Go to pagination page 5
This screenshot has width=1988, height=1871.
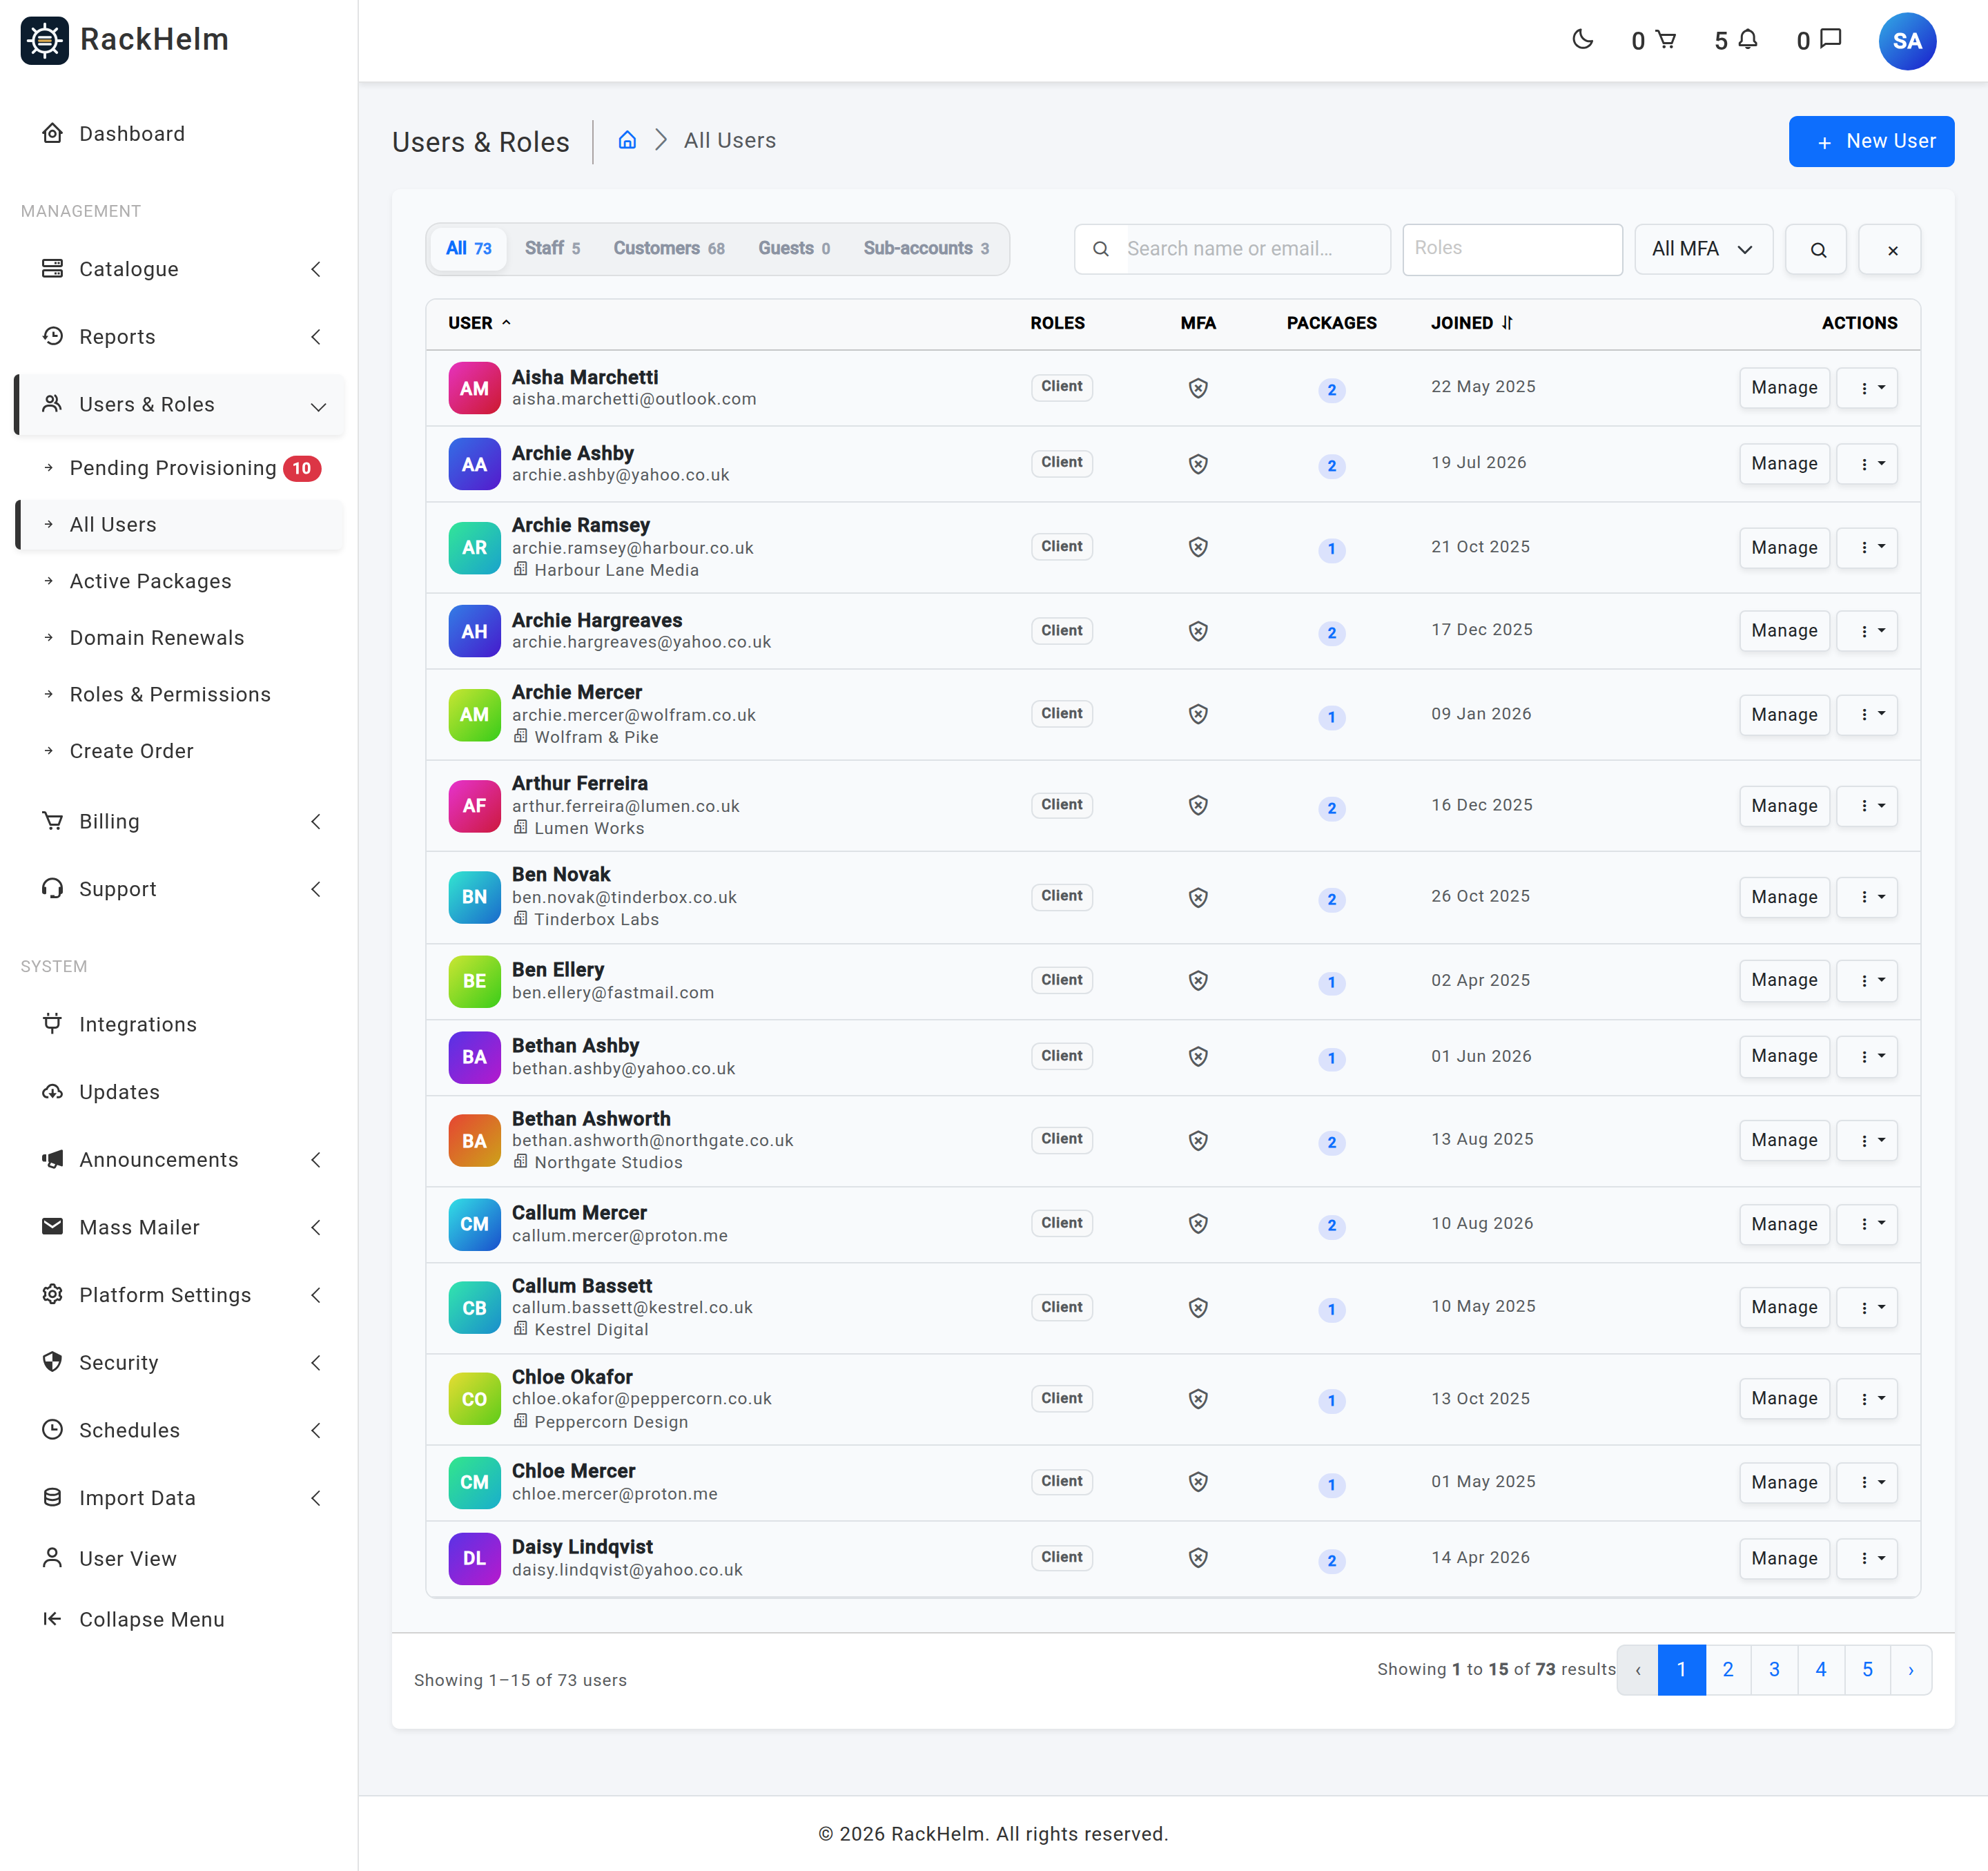pos(1866,1669)
